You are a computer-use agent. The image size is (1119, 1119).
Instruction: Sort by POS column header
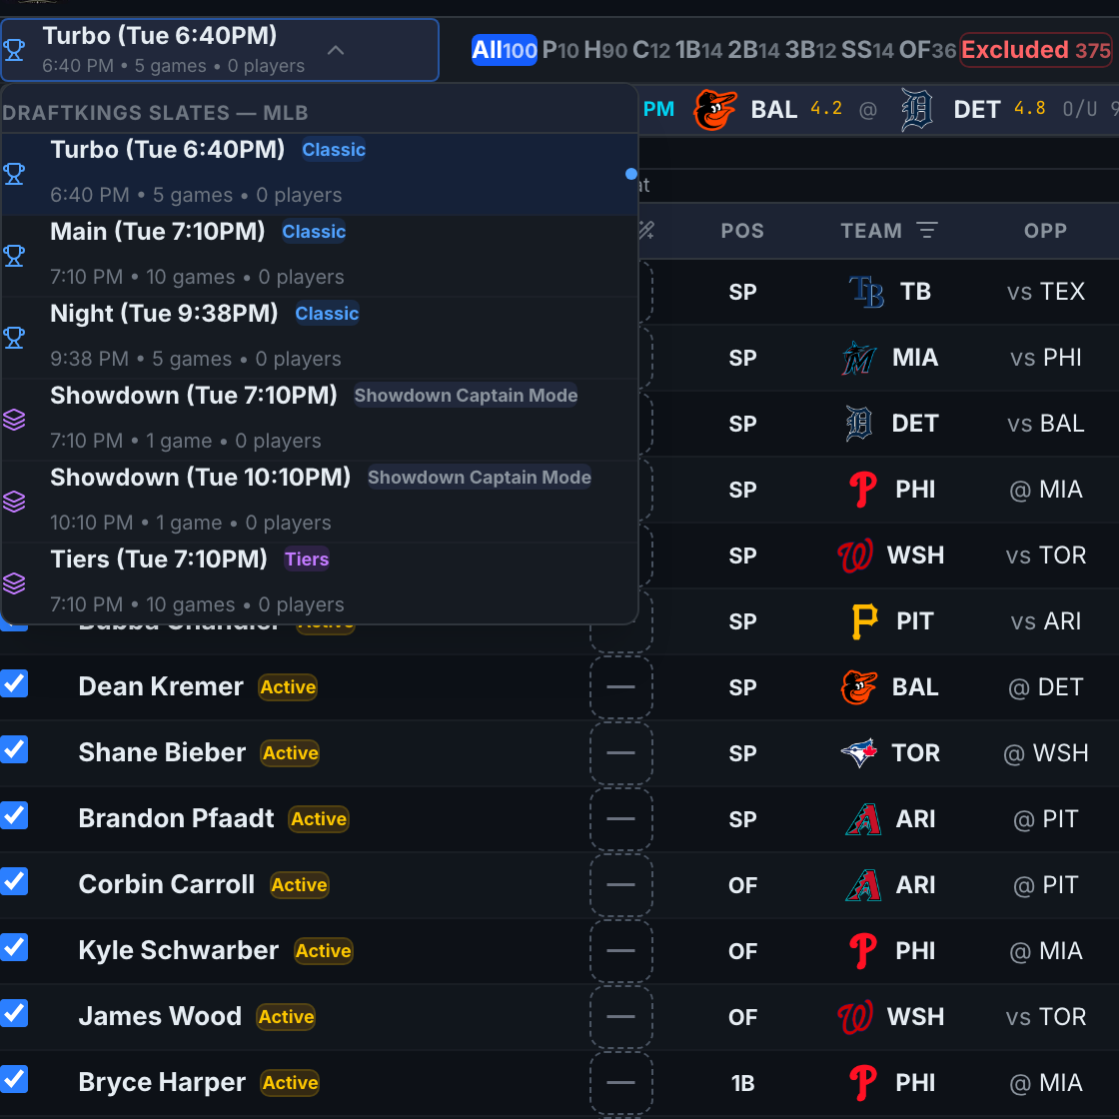pyautogui.click(x=742, y=231)
